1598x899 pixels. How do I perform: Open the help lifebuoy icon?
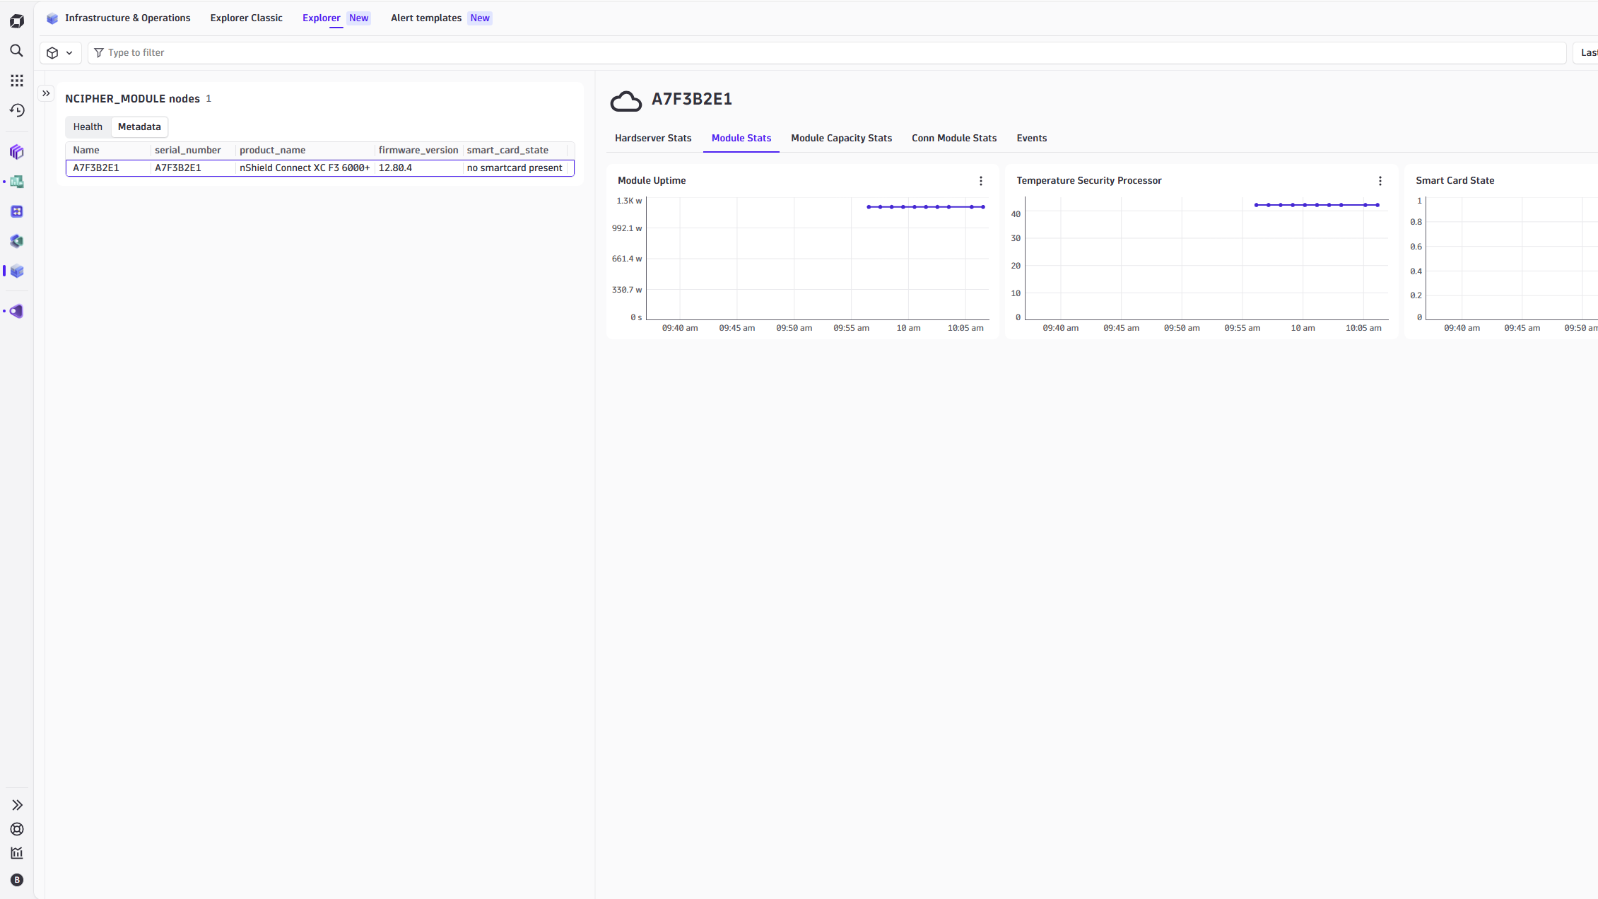pyautogui.click(x=17, y=829)
